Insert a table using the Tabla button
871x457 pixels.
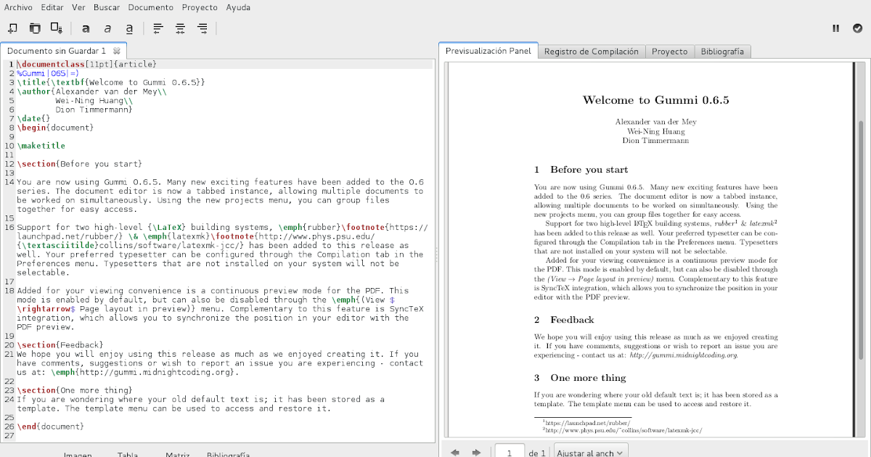128,455
